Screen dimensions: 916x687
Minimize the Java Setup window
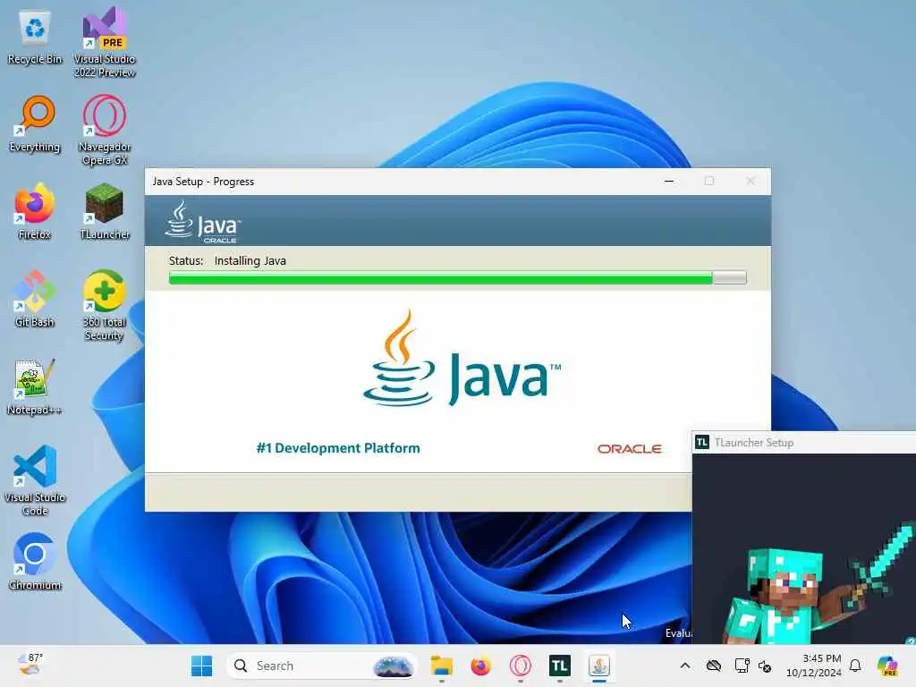[669, 182]
